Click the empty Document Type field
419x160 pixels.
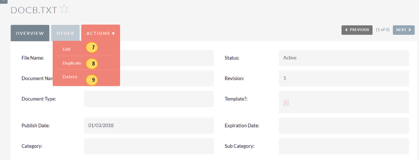point(149,99)
